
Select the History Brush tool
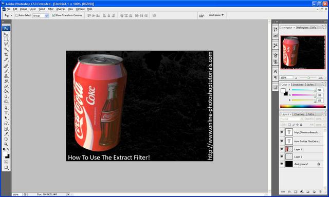coord(6,81)
